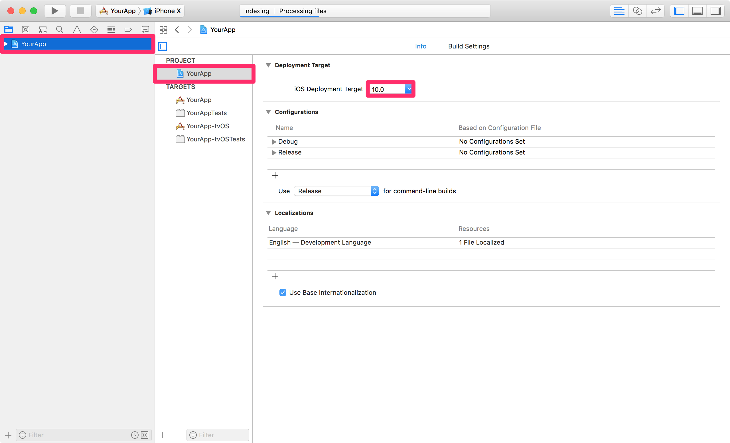Viewport: 730px width, 443px height.
Task: Select the Info tab
Action: click(x=420, y=46)
